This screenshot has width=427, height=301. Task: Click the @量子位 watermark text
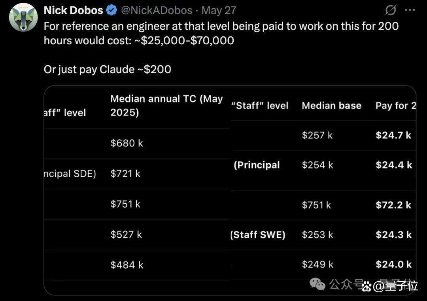[395, 286]
